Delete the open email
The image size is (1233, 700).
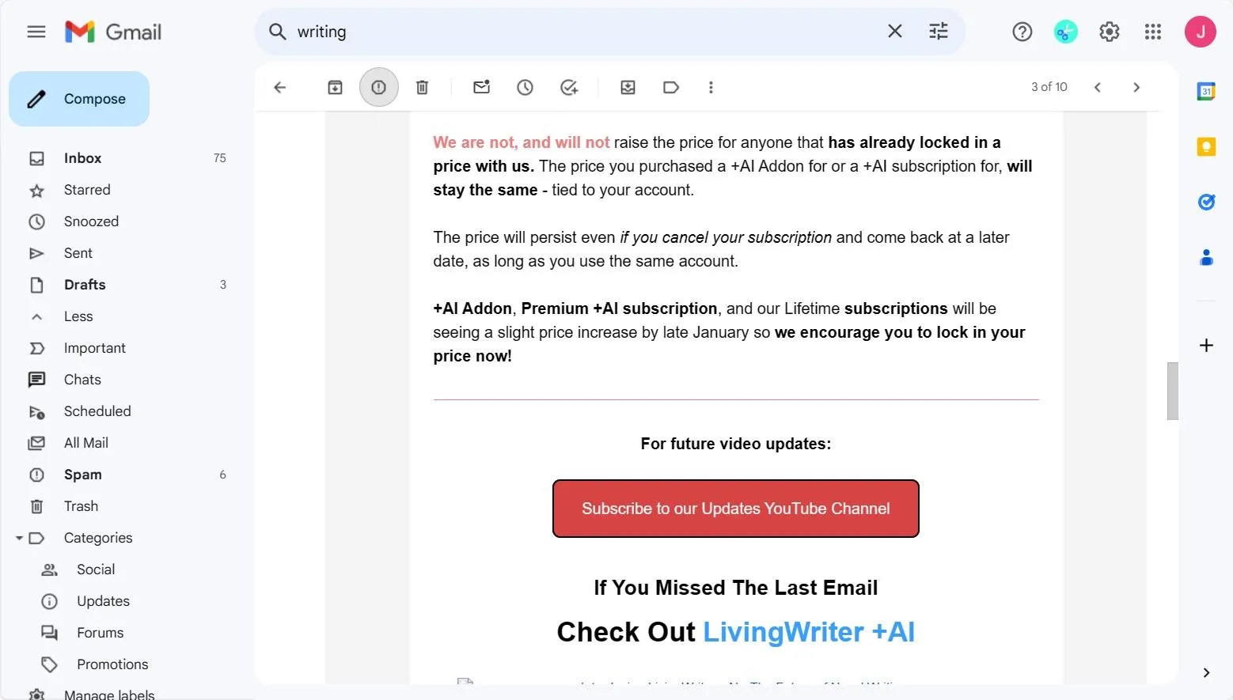(x=422, y=87)
